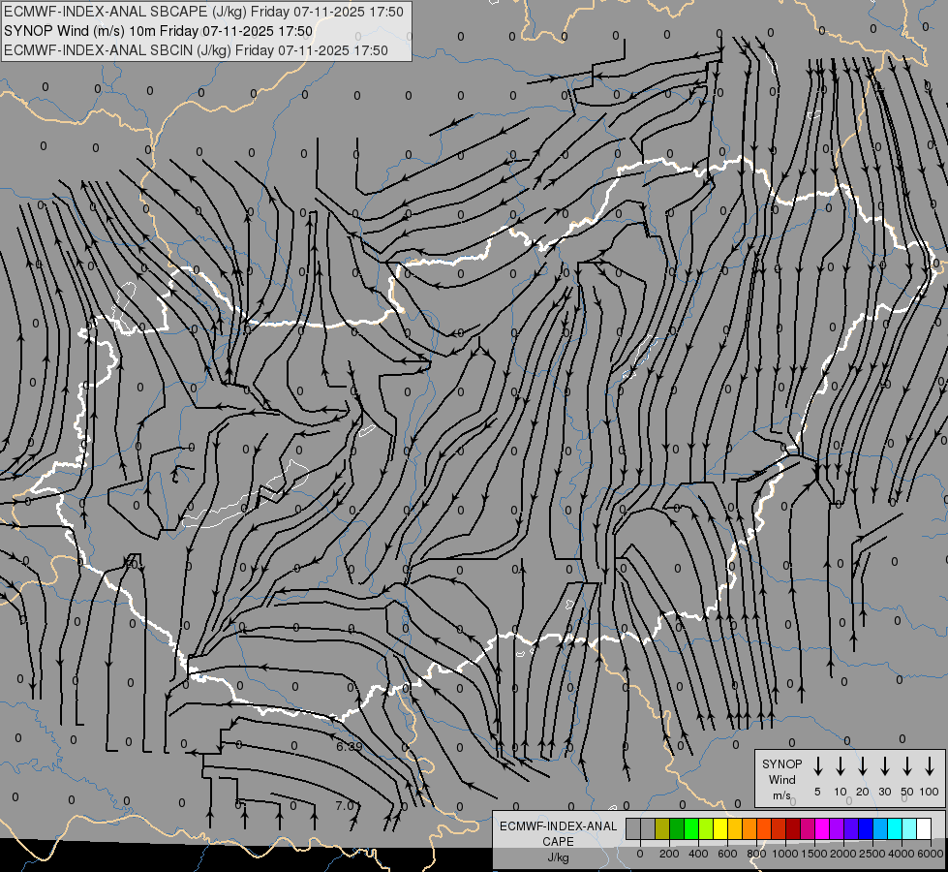948x872 pixels.
Task: Click the 7.0 value on the map
Action: 345,805
